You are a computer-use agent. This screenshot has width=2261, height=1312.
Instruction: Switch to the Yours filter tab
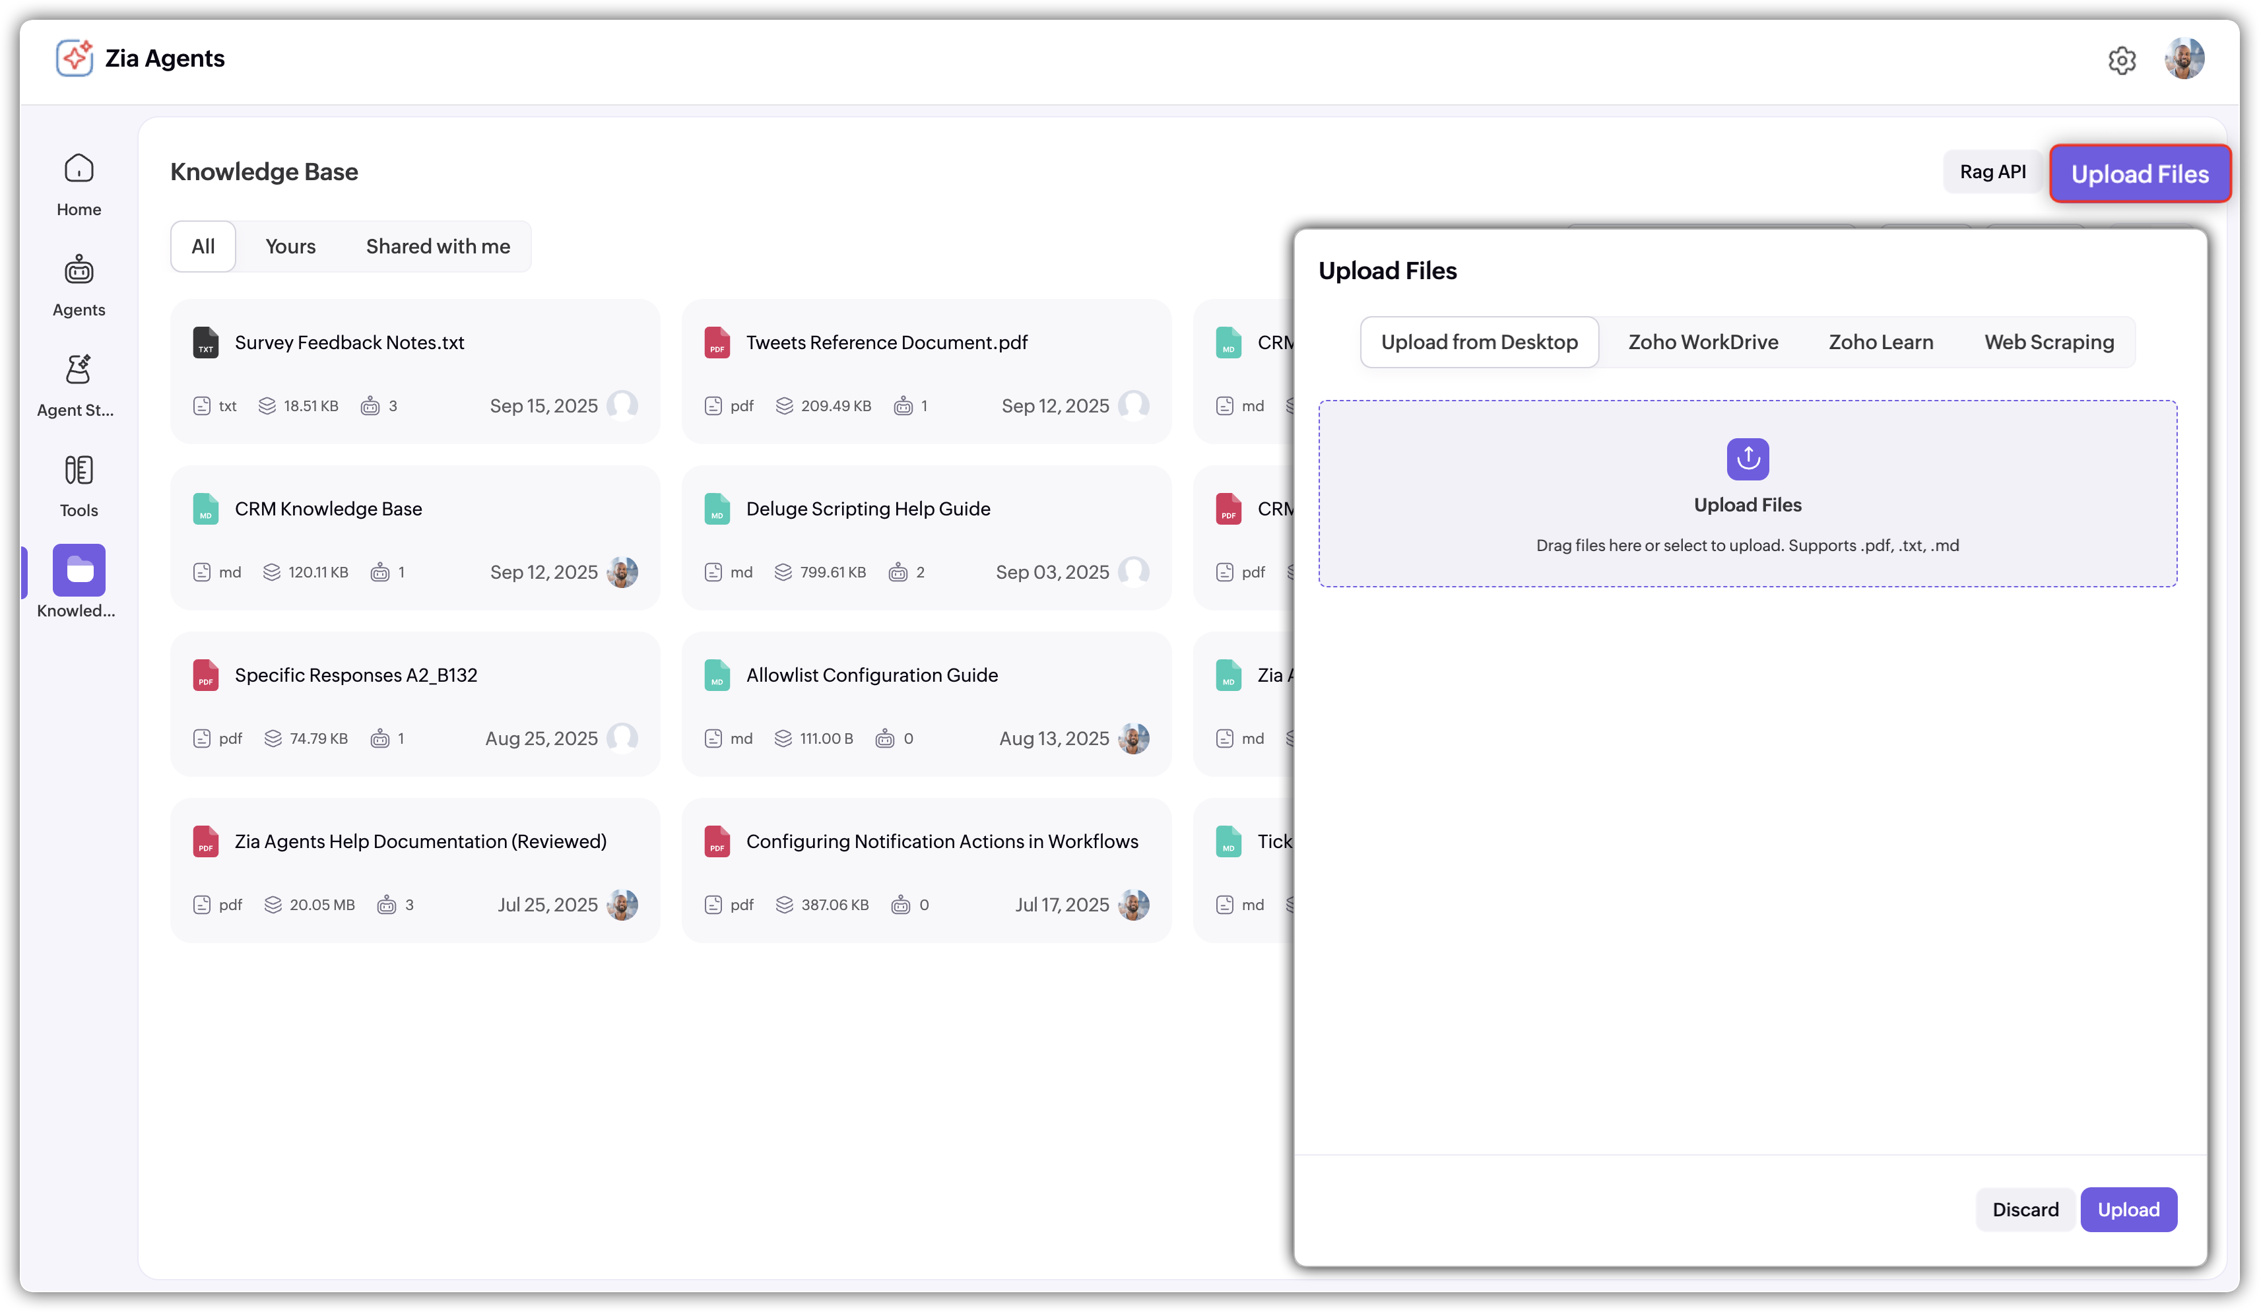290,246
